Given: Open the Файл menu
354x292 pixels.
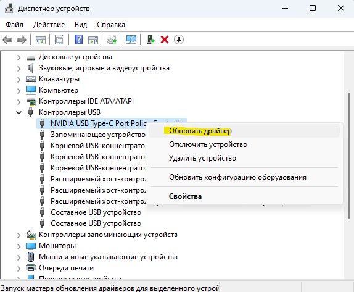Looking at the screenshot, I should point(14,25).
